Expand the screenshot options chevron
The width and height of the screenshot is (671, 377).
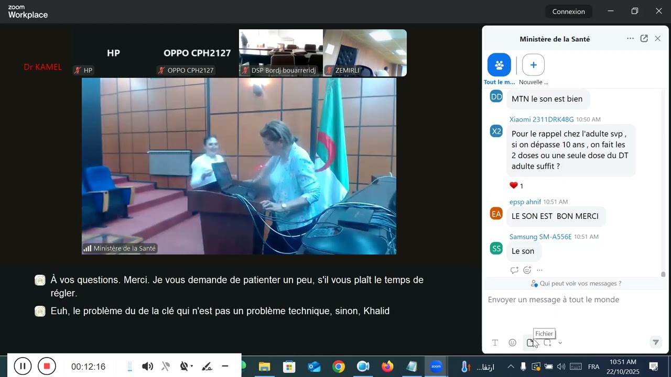(560, 343)
